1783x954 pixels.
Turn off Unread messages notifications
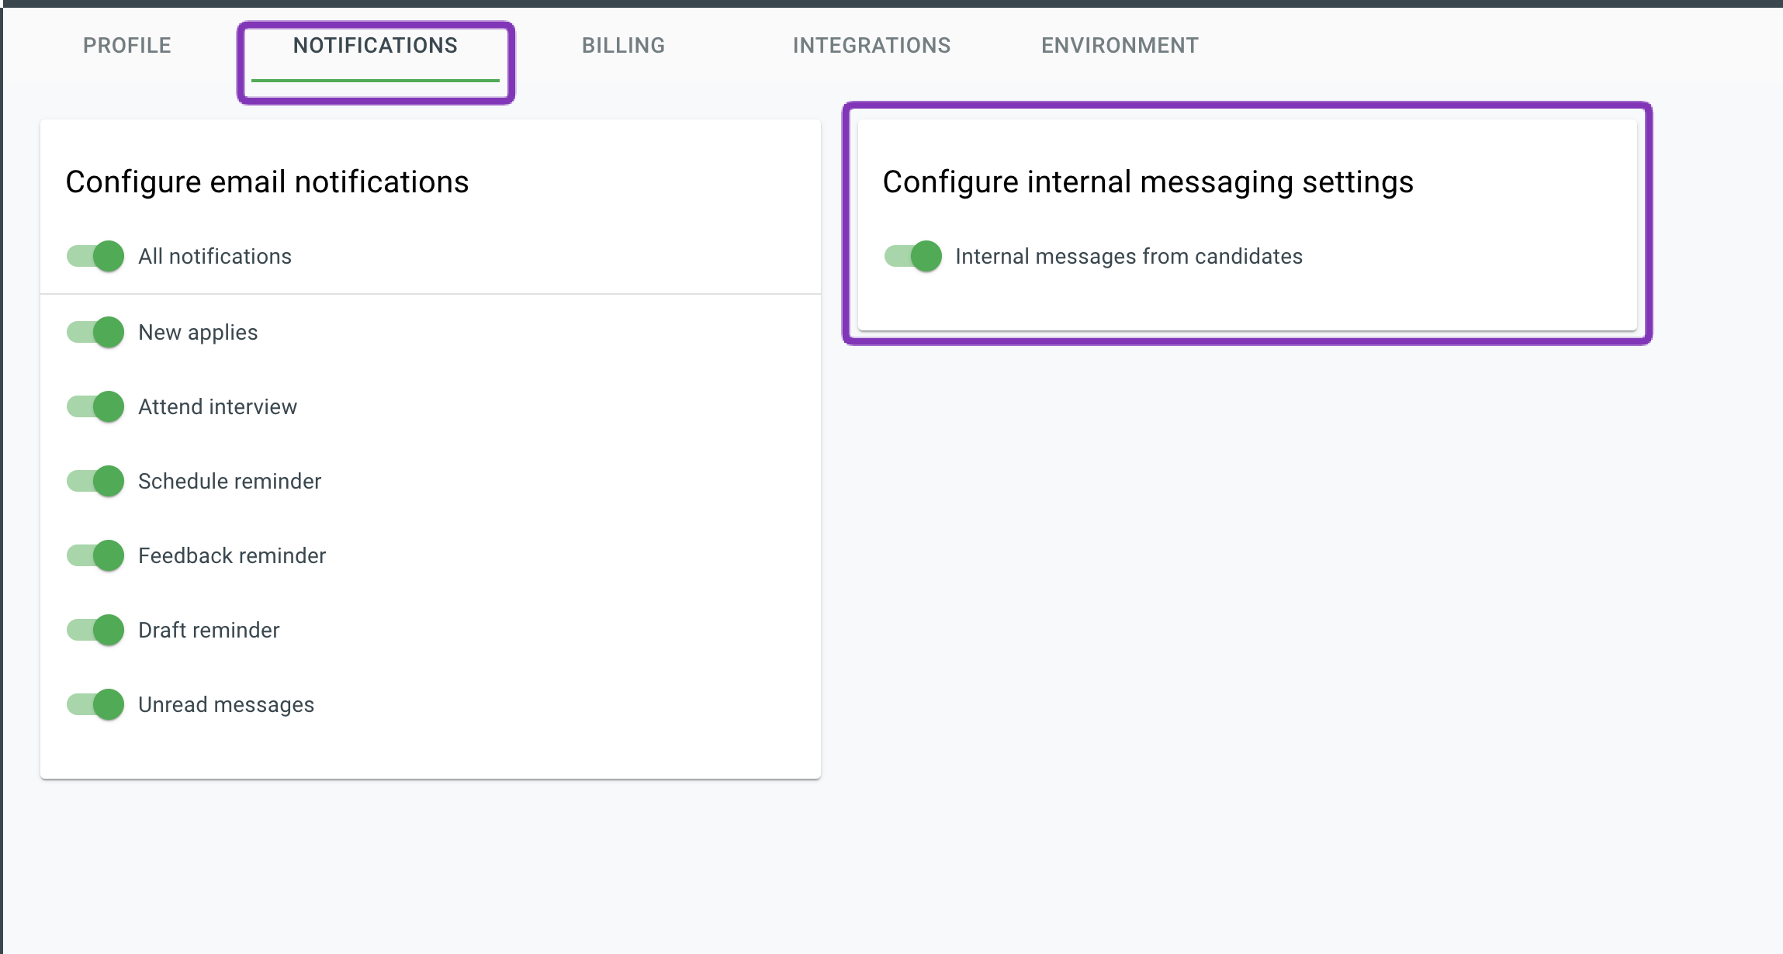click(96, 704)
